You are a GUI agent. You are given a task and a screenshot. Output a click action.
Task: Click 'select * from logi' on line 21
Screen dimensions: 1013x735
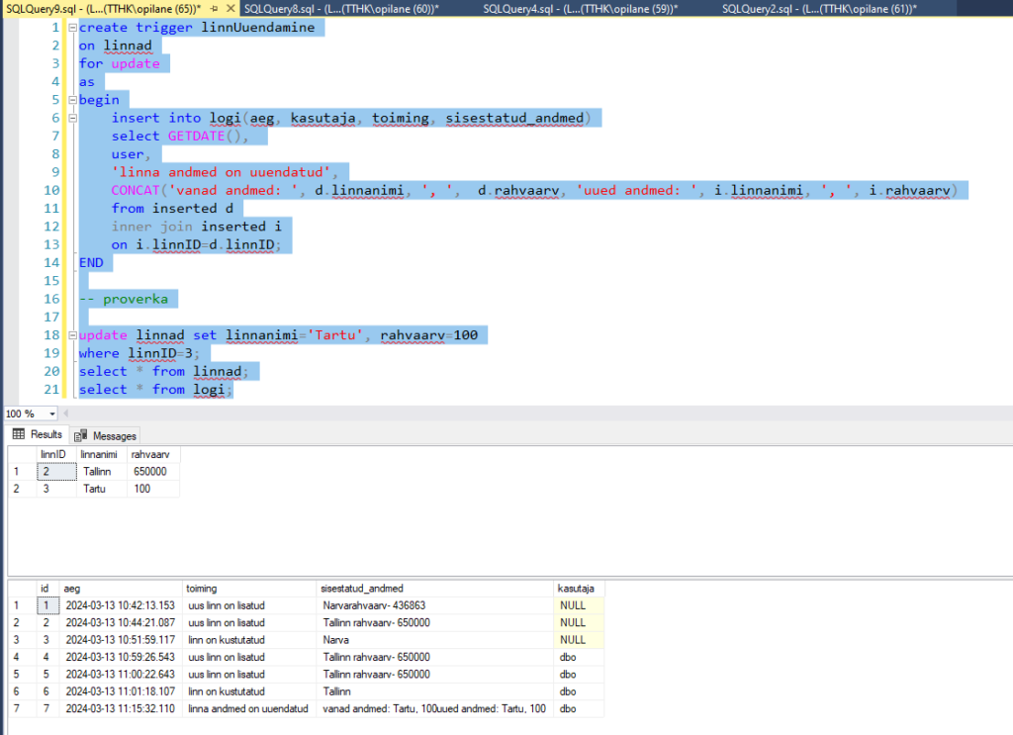pos(154,390)
